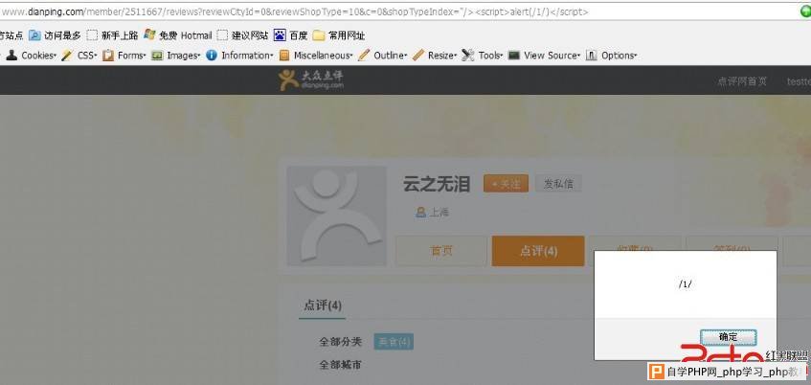Open the Images dropdown menu
The image size is (811, 385).
pos(184,55)
